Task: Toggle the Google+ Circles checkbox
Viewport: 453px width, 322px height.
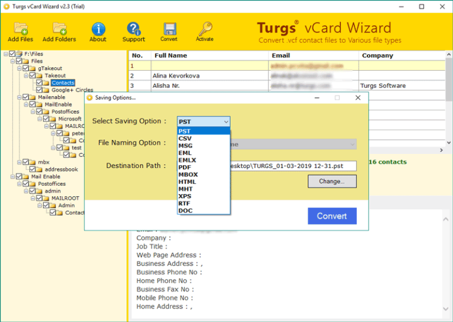Action: [40, 90]
